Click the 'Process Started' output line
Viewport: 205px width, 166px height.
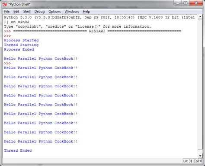[21, 40]
